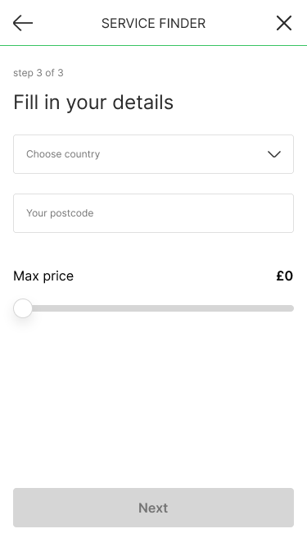Image resolution: width=307 pixels, height=547 pixels.
Task: Click the empty area right of postcode placeholder
Action: 193,213
